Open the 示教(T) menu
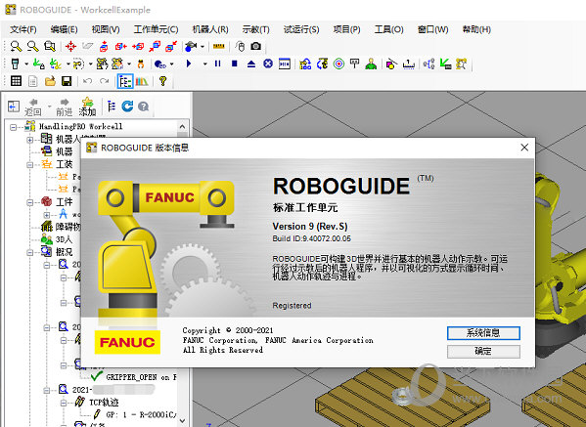The image size is (586, 427). 255,29
